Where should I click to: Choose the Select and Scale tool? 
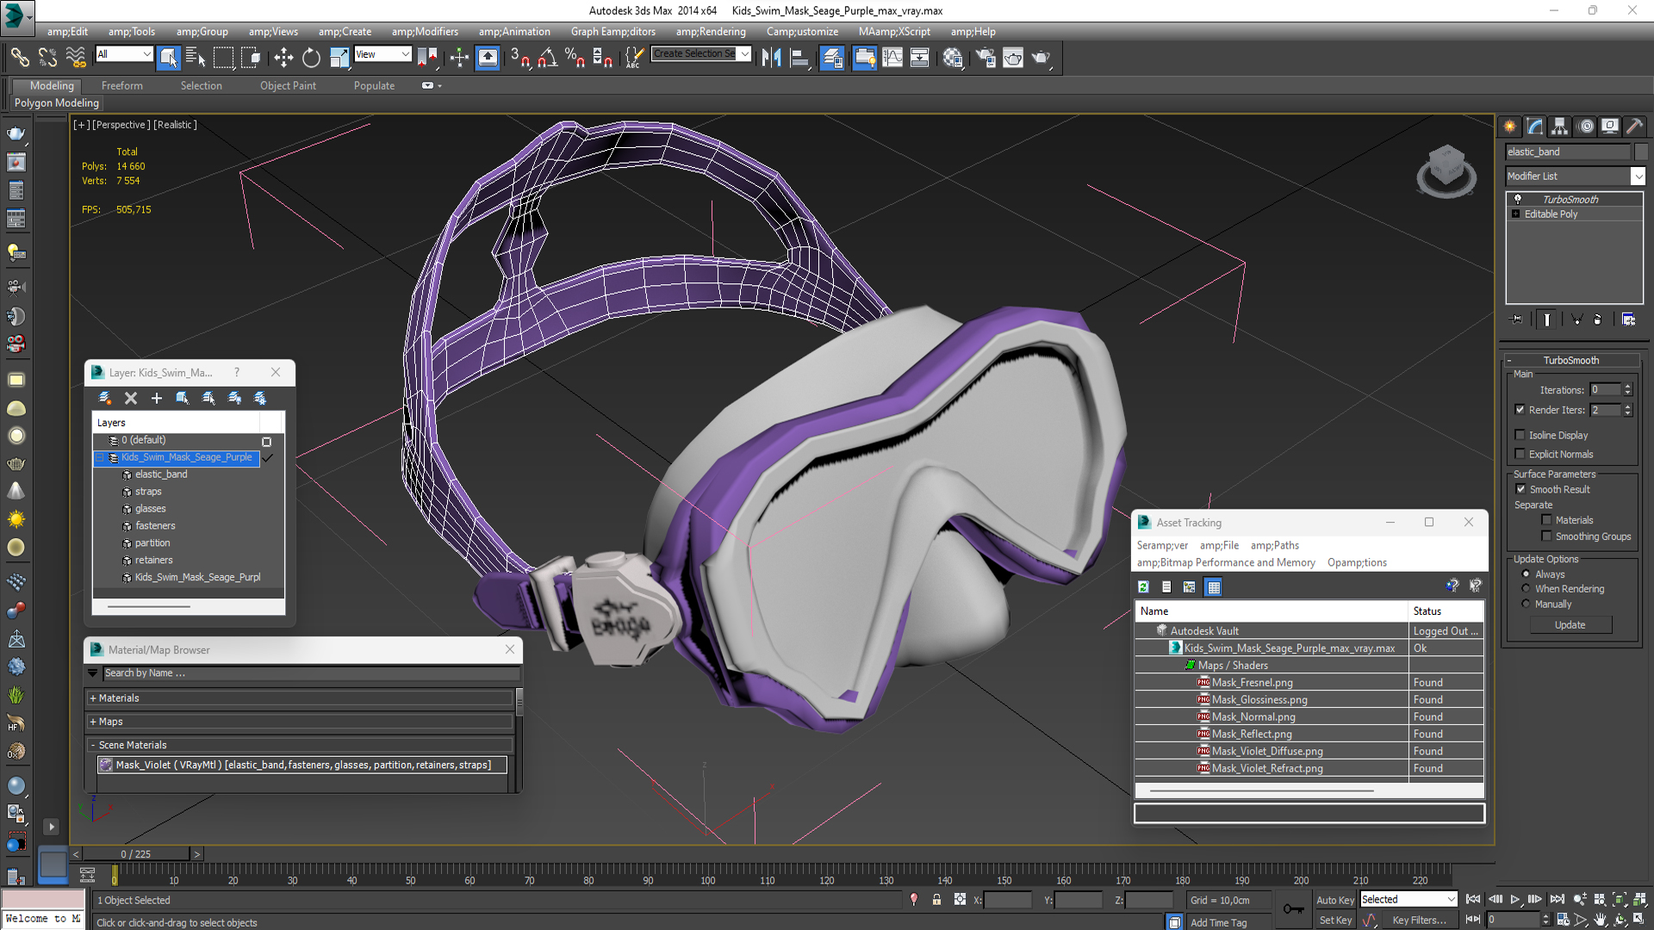339,58
